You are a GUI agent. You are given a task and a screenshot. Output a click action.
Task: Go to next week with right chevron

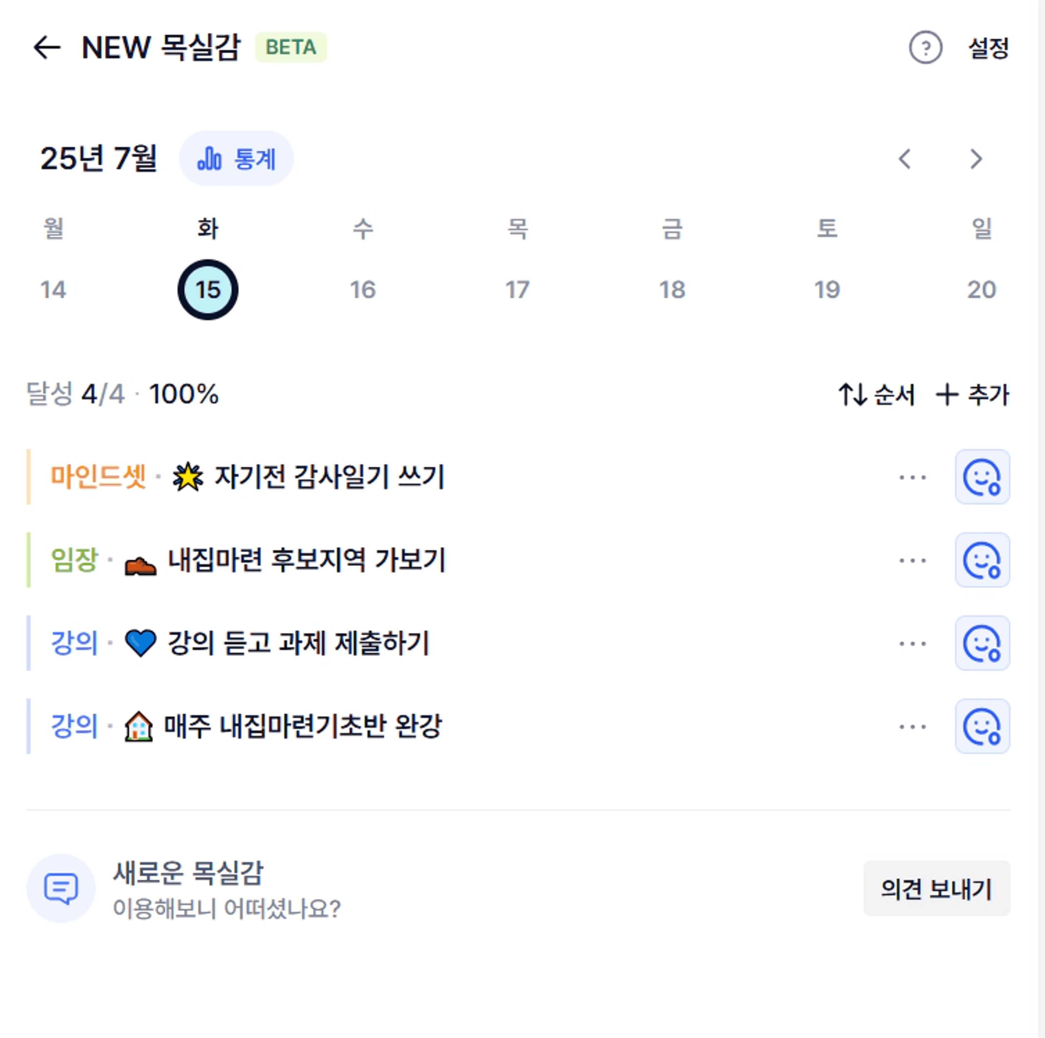976,159
